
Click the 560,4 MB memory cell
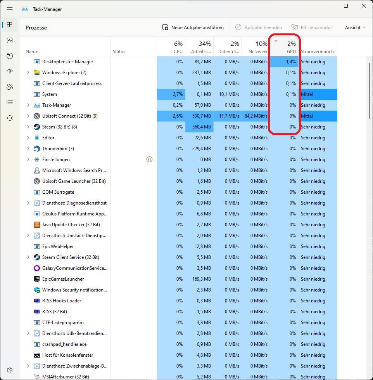[x=199, y=127]
